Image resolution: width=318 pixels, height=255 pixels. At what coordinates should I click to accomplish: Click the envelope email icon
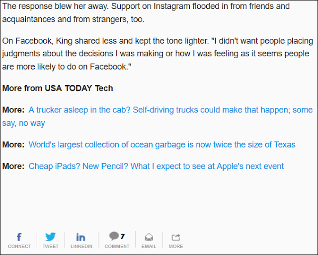(149, 237)
